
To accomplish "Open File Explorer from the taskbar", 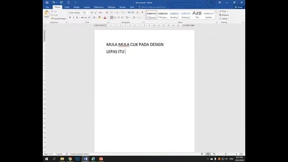I will (x=62, y=159).
